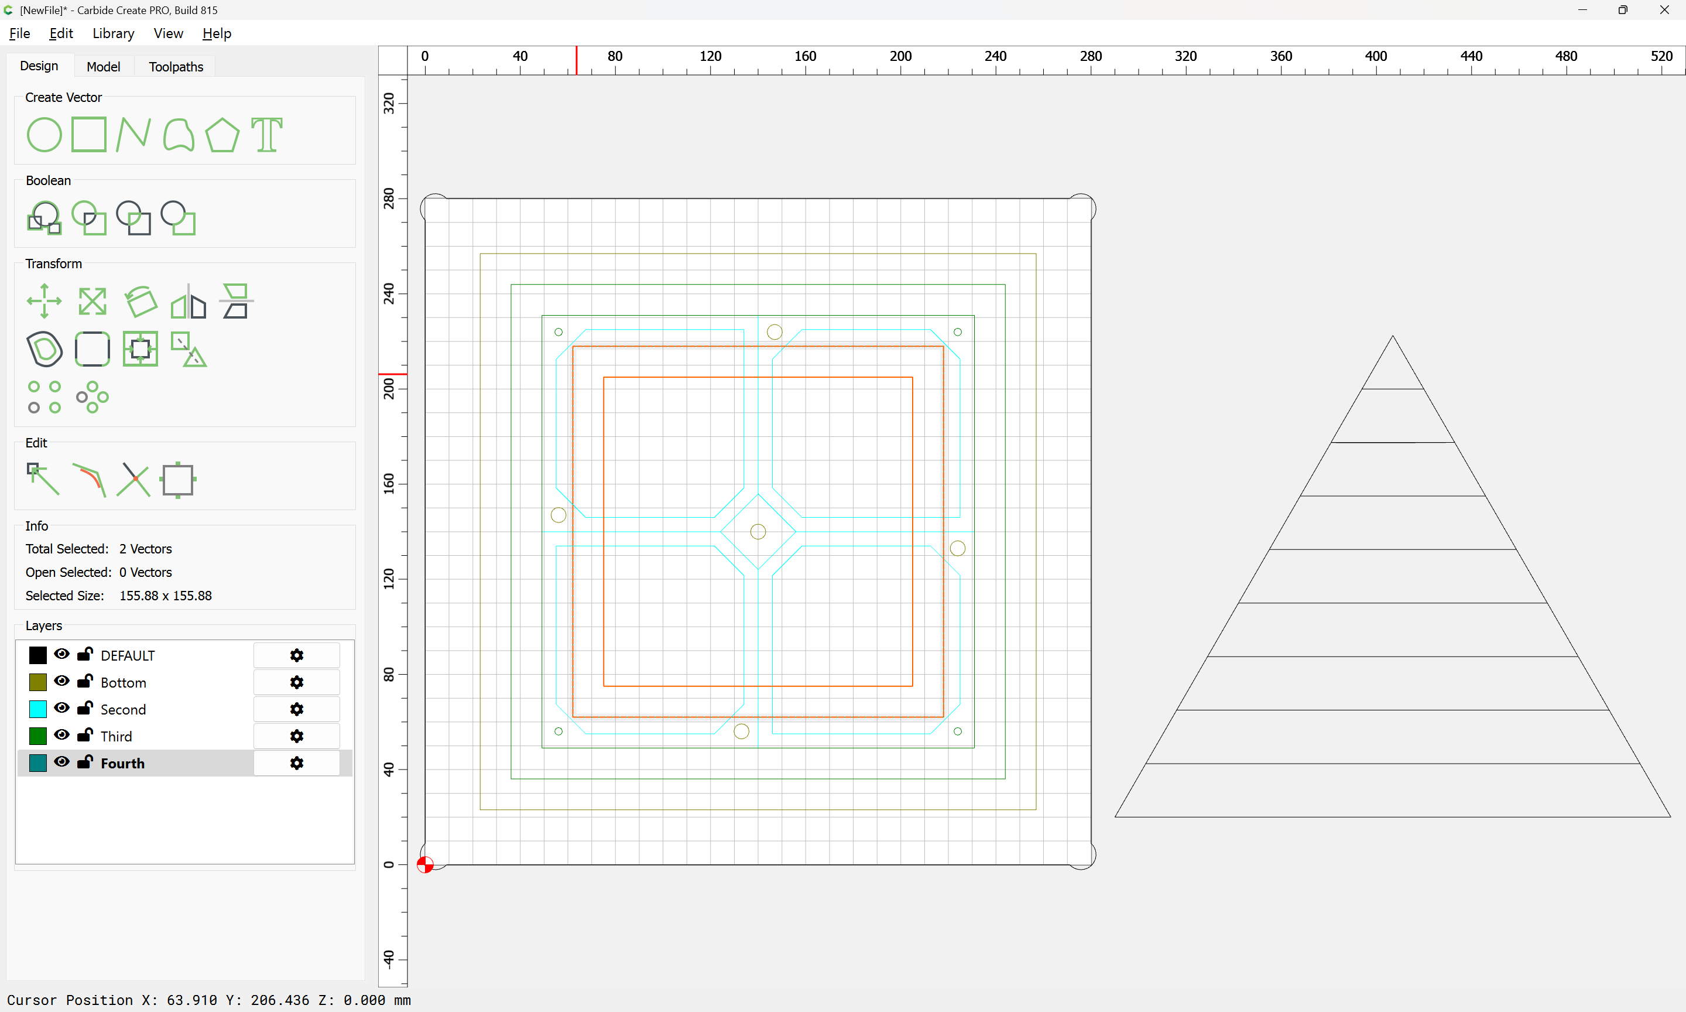Activate the Node Edit tool
Screen dimensions: 1686x1012
[x=43, y=480]
